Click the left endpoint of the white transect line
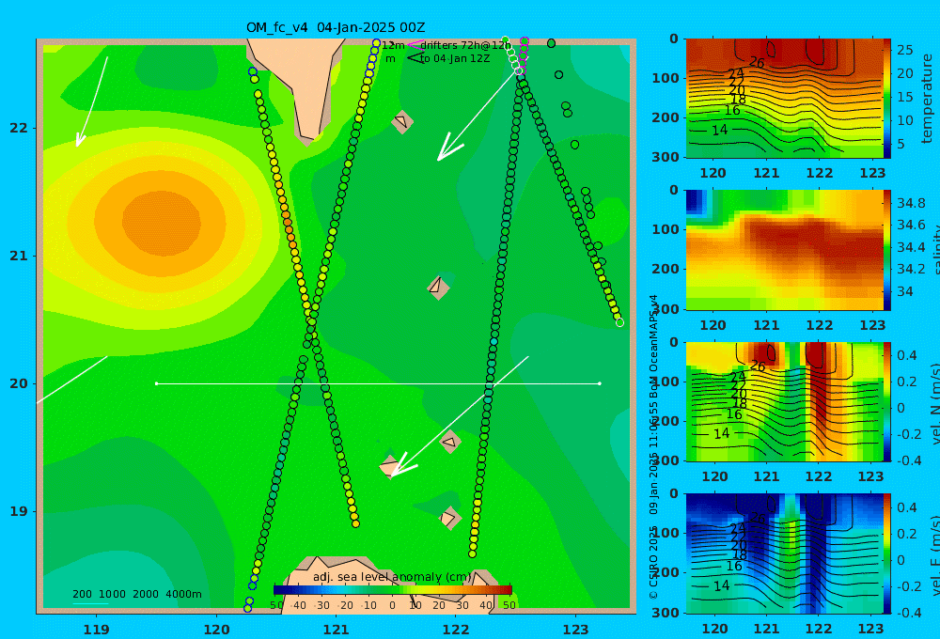Viewport: 940px width, 639px height. [x=156, y=383]
